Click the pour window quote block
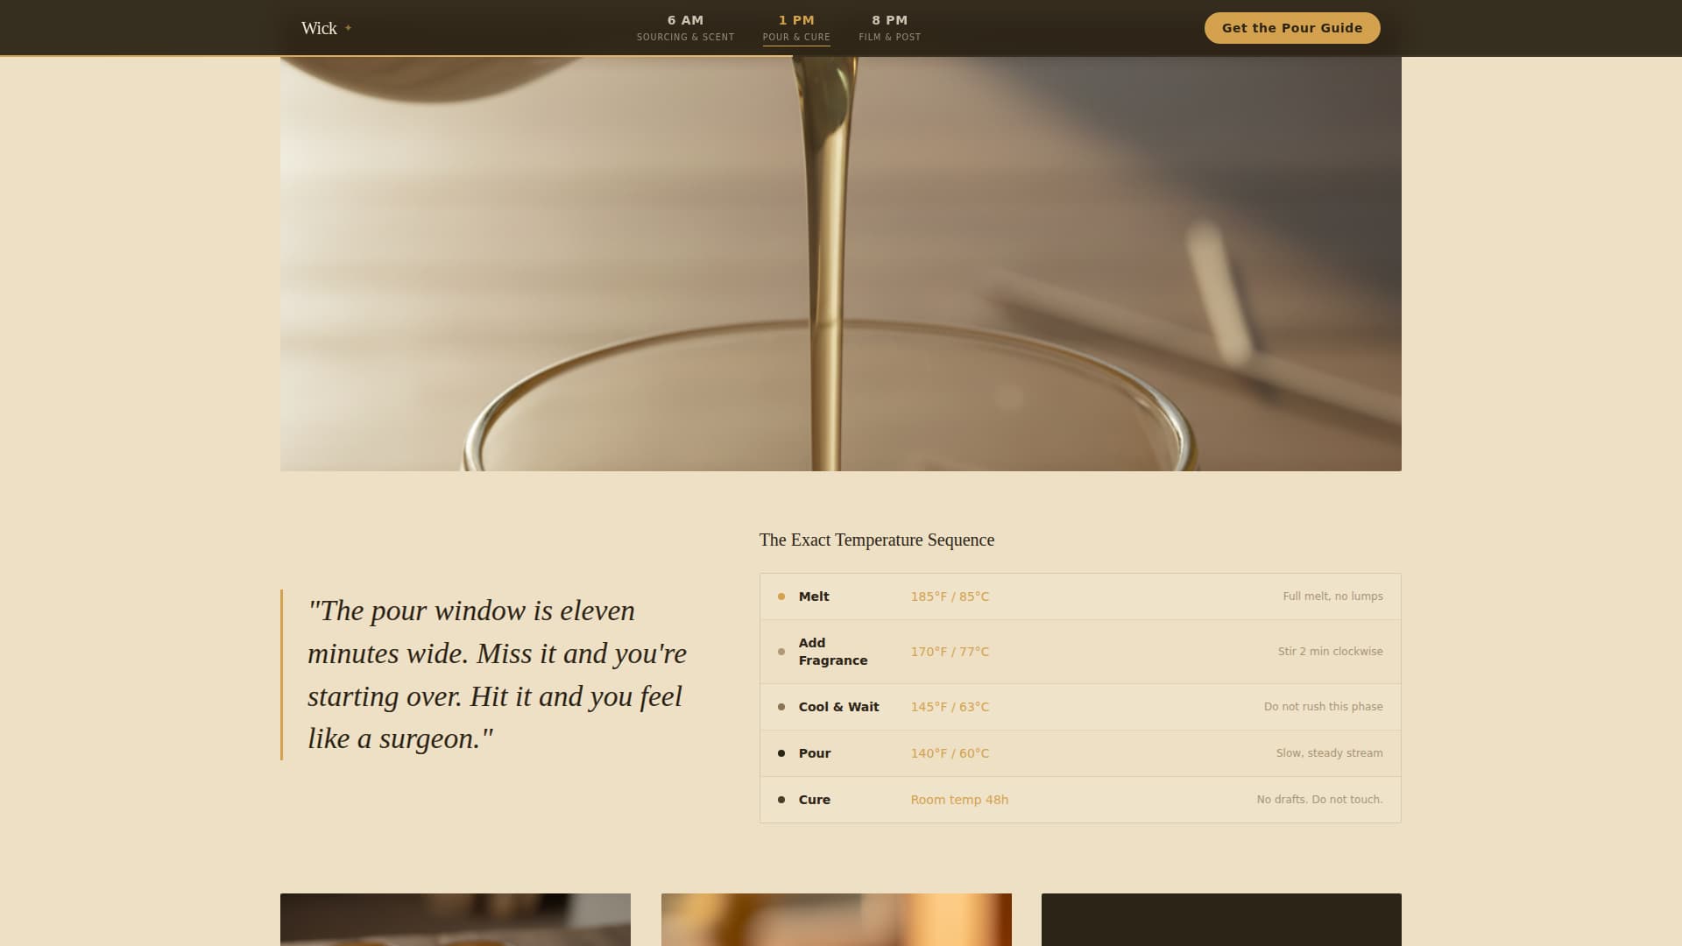The width and height of the screenshot is (1682, 946). [496, 674]
